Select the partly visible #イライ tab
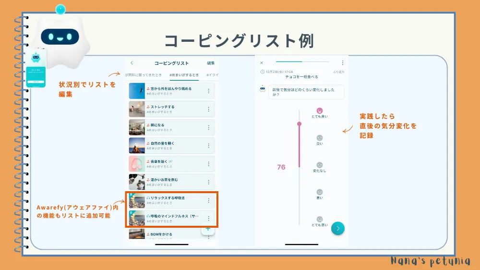The height and width of the screenshot is (270, 480). 213,75
